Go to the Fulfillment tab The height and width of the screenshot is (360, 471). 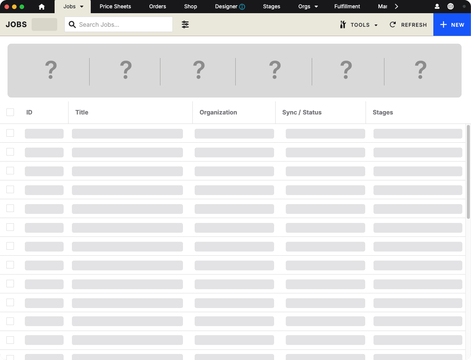pos(347,6)
